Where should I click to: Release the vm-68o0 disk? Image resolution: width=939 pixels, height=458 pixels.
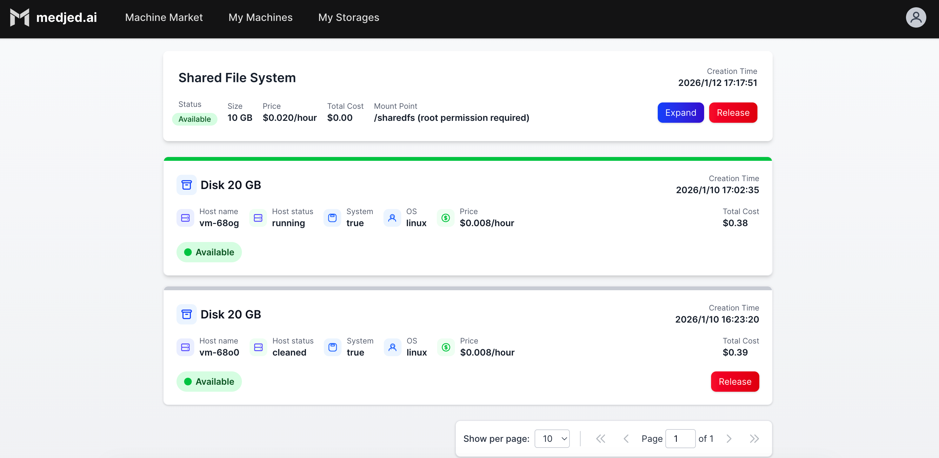pyautogui.click(x=735, y=381)
